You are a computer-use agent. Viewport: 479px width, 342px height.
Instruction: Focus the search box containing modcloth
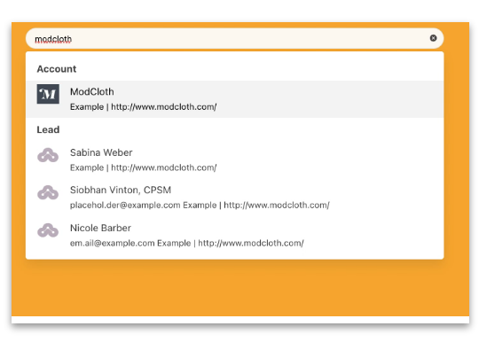[x=234, y=38]
